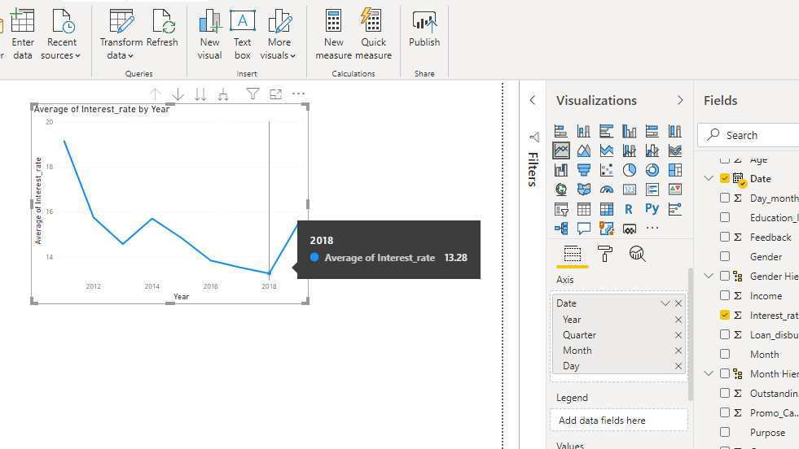
Task: Choose the donut chart visualization
Action: point(652,170)
